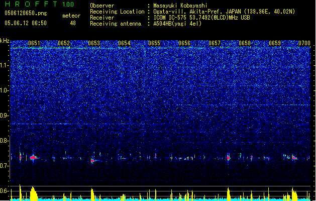Click the 0651 time marker
Viewport: 316px width, 201px height.
(x=34, y=43)
